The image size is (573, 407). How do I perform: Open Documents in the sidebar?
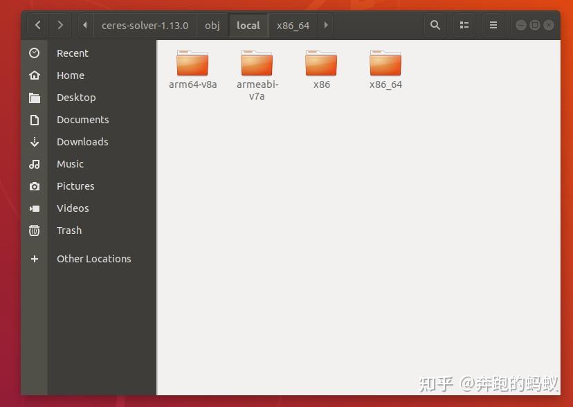tap(83, 120)
